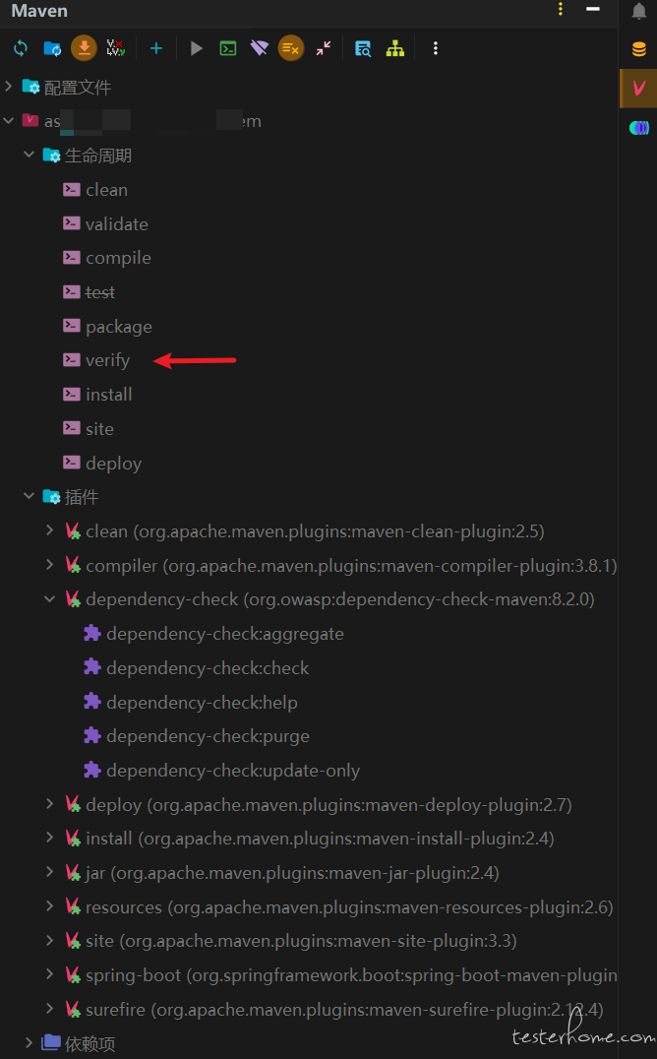Expand the install plugin node
Viewport: 657px width, 1059px height.
pos(50,839)
